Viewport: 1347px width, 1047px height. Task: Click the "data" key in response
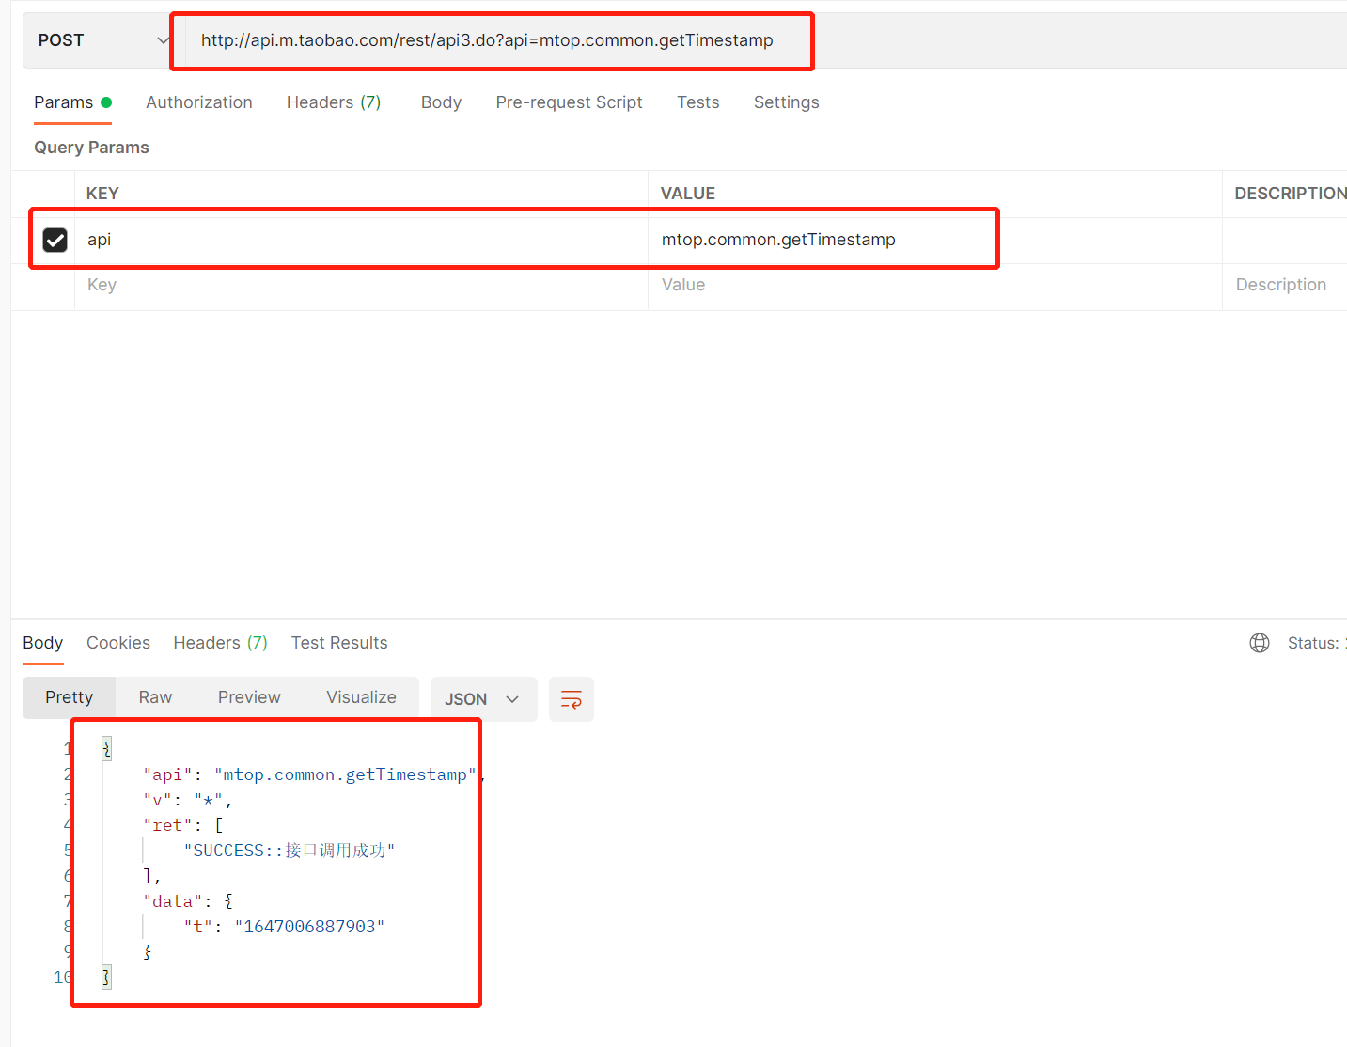[x=172, y=901]
